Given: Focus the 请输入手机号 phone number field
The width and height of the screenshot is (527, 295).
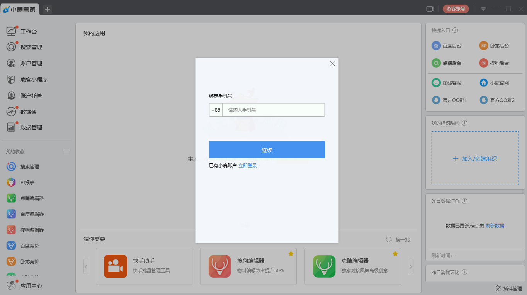Looking at the screenshot, I should [274, 110].
